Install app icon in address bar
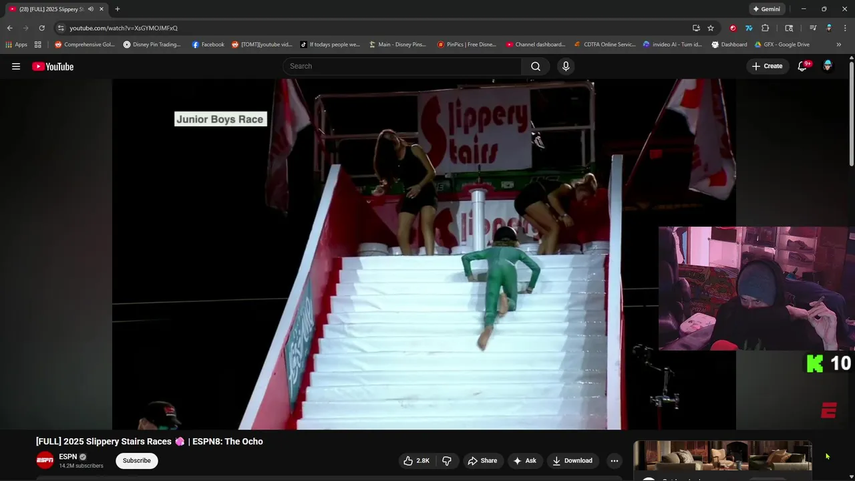 click(x=696, y=28)
